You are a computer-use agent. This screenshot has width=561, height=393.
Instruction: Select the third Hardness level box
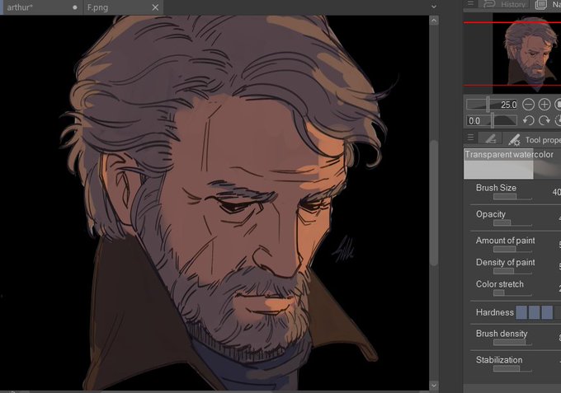point(547,312)
